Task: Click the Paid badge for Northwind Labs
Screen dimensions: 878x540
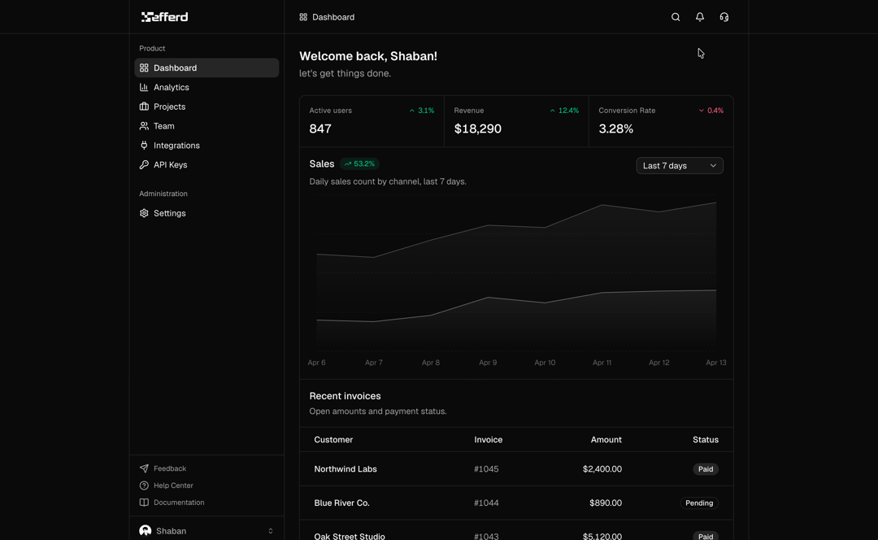Action: [x=706, y=469]
